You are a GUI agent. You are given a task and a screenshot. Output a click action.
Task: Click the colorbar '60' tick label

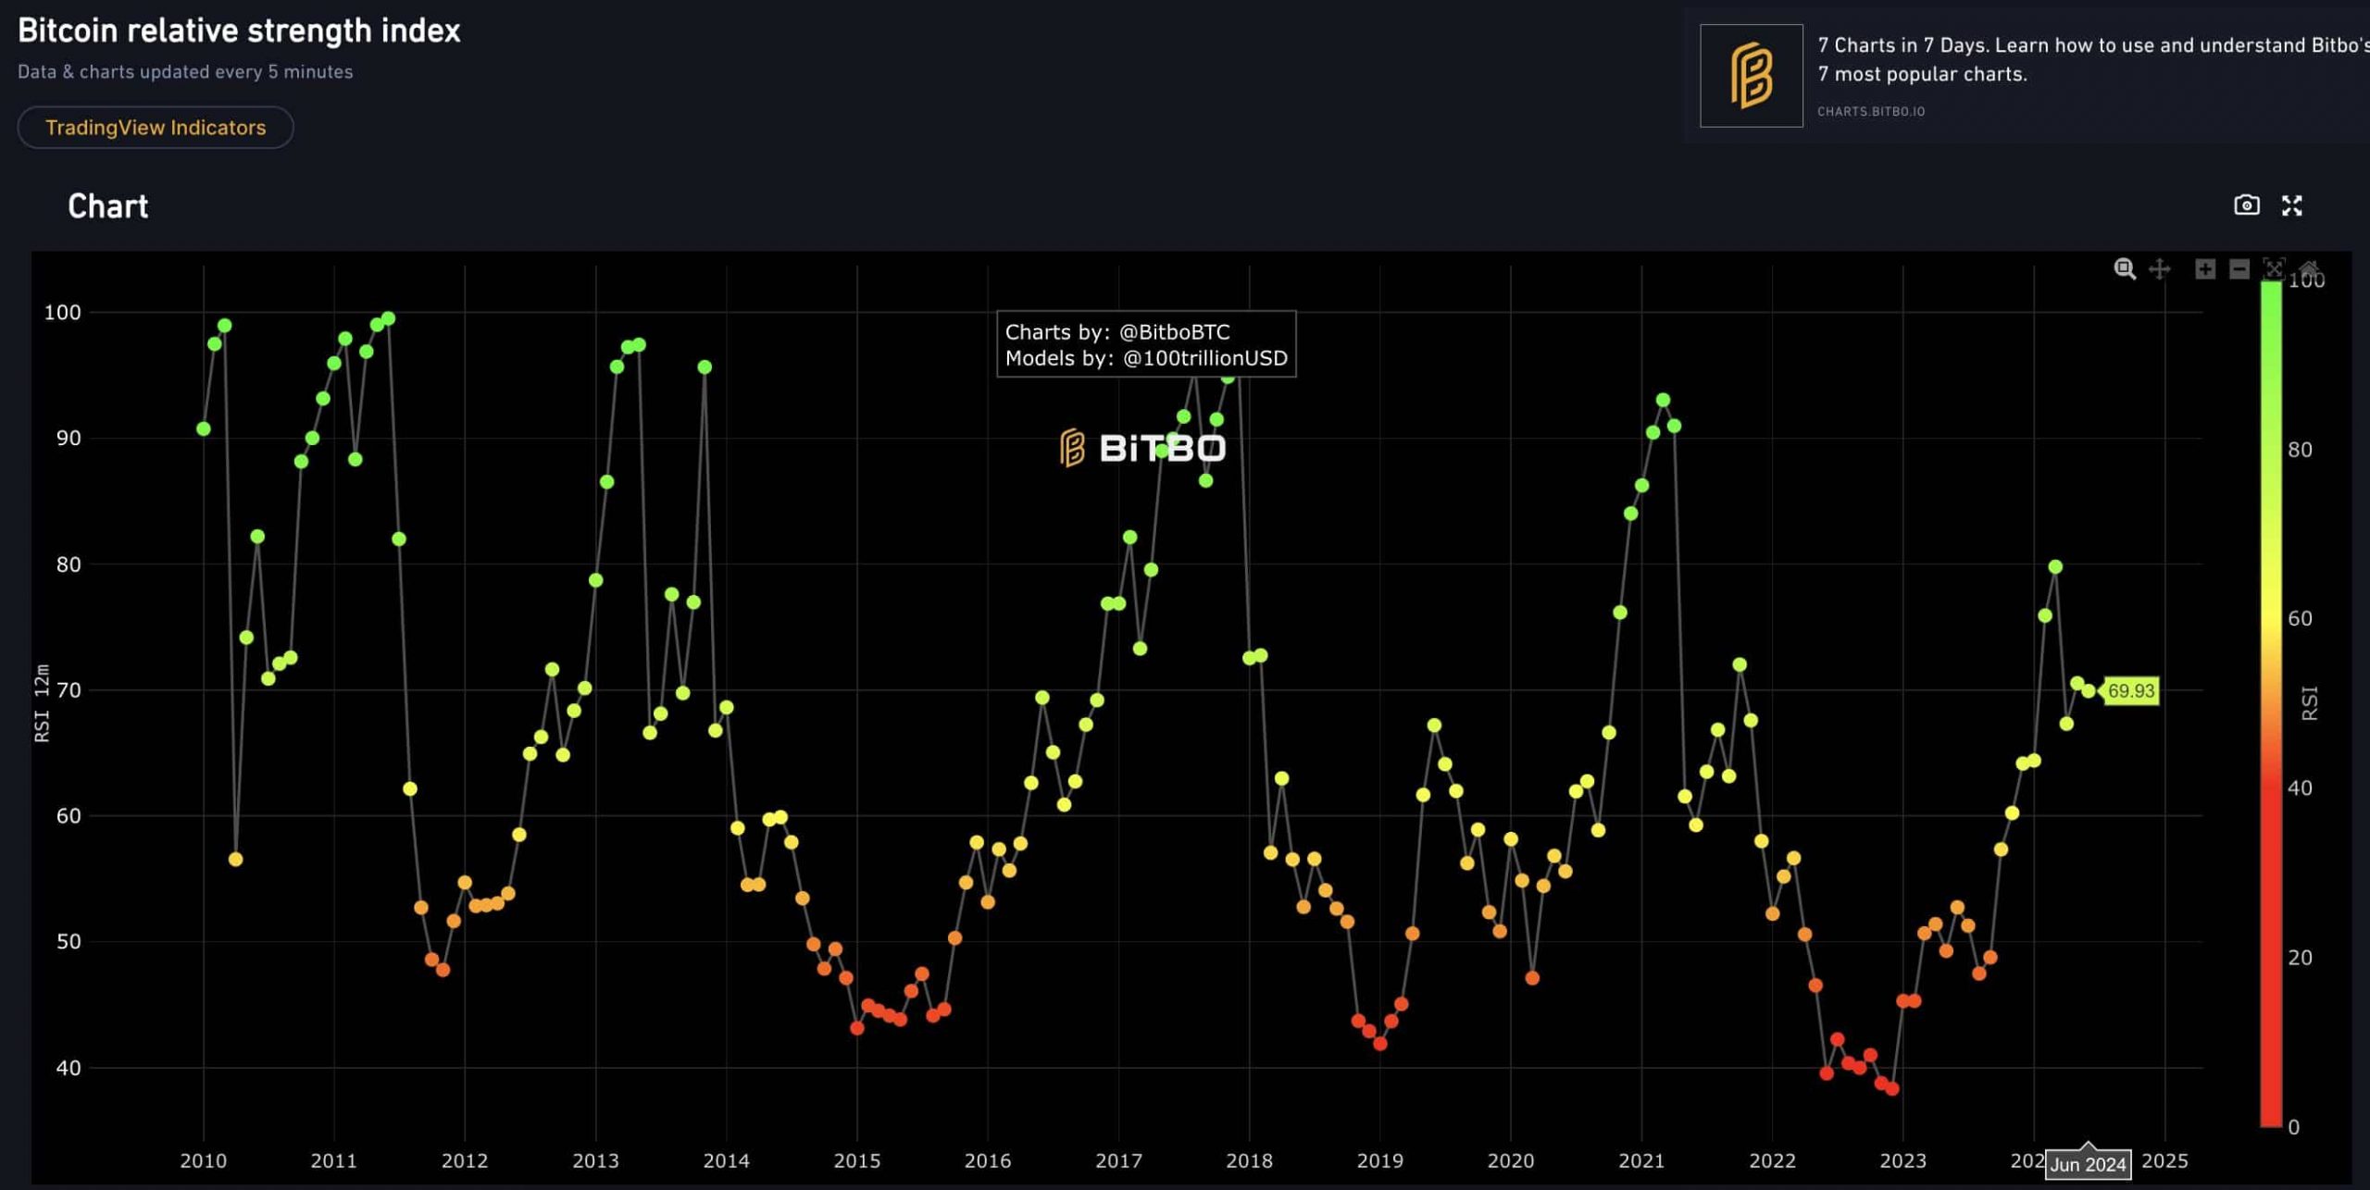click(x=2300, y=619)
